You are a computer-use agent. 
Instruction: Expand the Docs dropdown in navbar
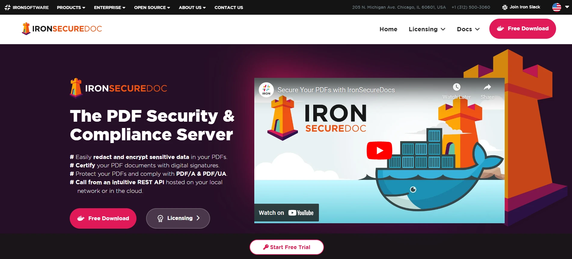(x=468, y=29)
